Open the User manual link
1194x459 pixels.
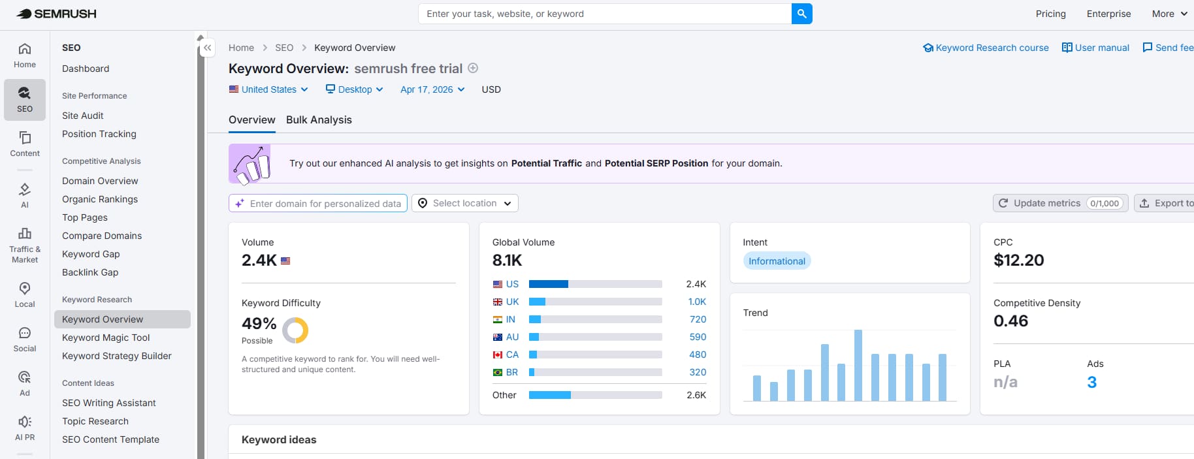[1095, 48]
